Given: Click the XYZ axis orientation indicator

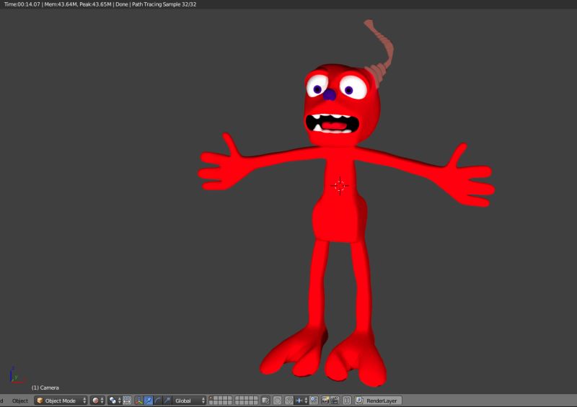Looking at the screenshot, I should pyautogui.click(x=16, y=375).
